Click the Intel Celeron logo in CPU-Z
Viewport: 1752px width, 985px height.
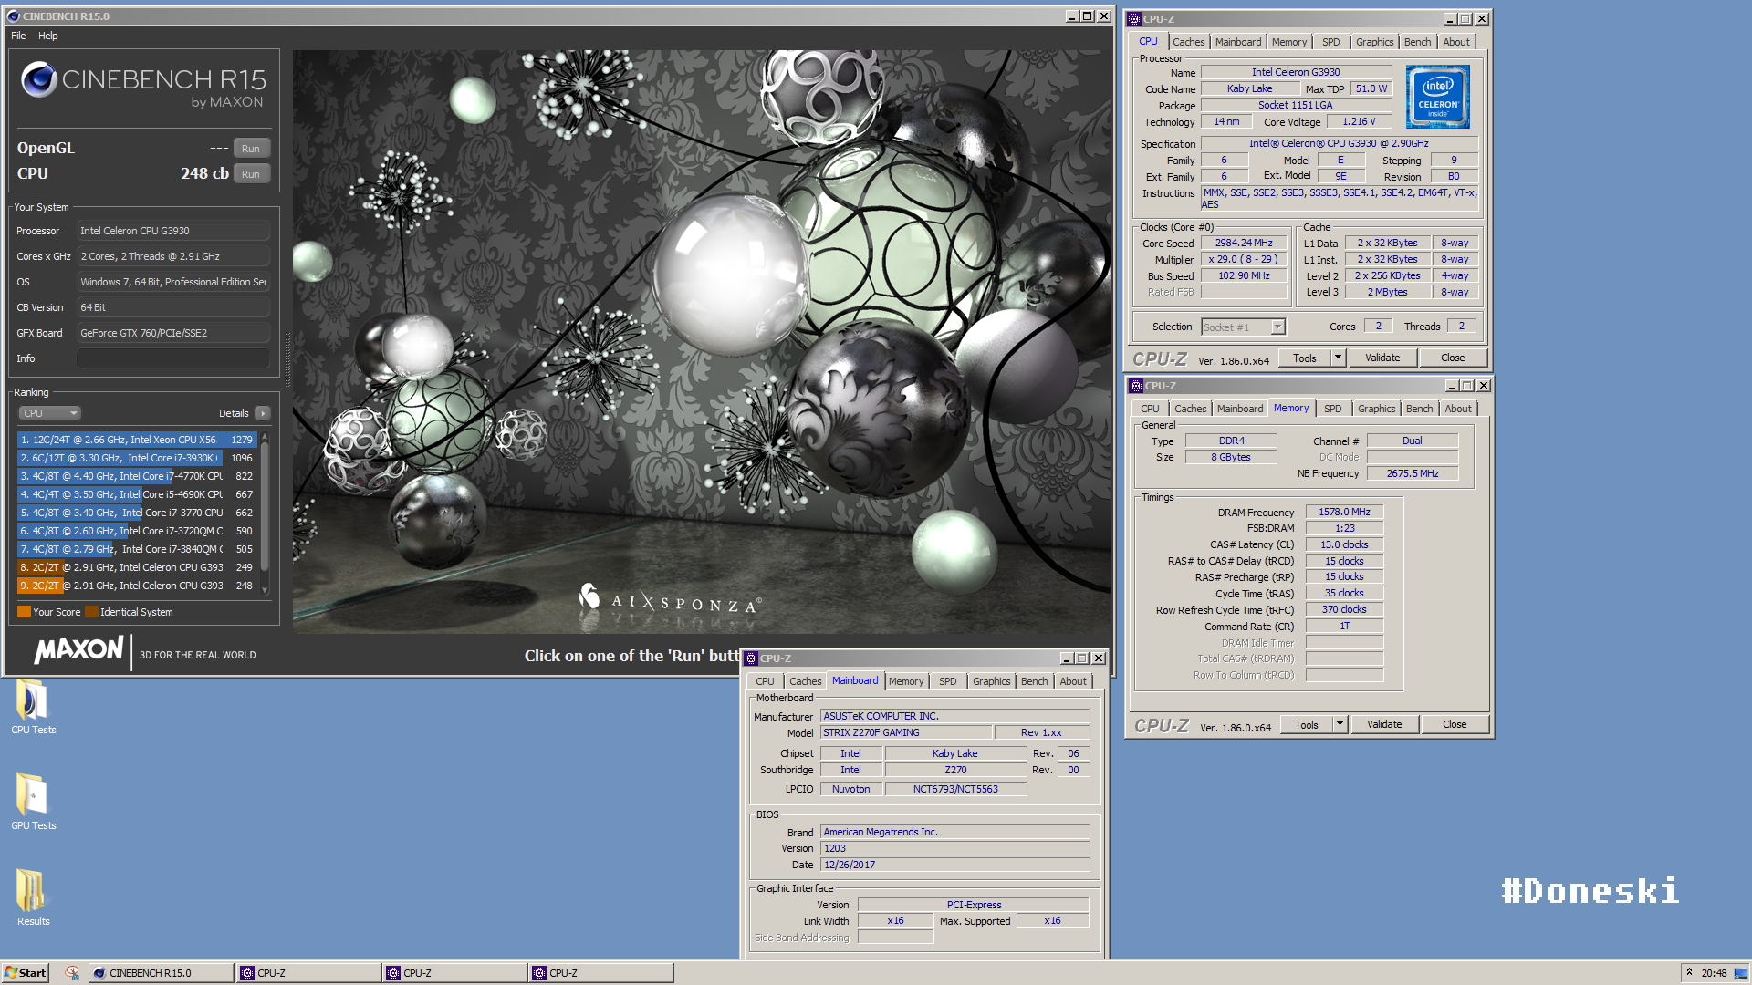1437,97
